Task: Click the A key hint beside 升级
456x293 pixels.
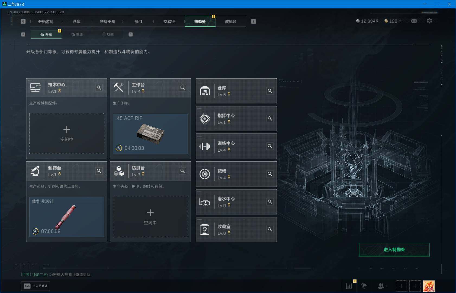Action: [x=23, y=34]
